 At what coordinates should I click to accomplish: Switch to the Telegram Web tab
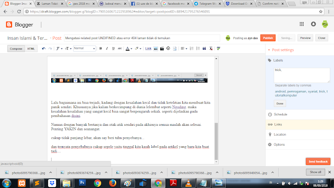point(208,4)
